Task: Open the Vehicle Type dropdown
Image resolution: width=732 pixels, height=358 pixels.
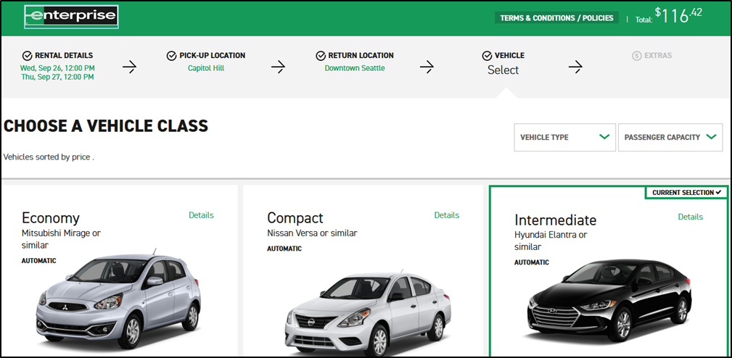Action: click(565, 137)
